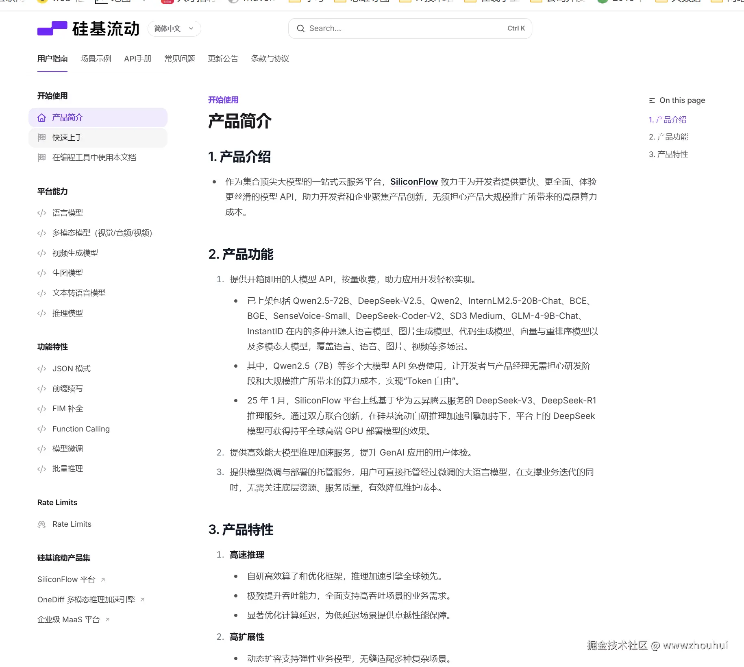Switch to the 更新公告 tab

(x=223, y=59)
